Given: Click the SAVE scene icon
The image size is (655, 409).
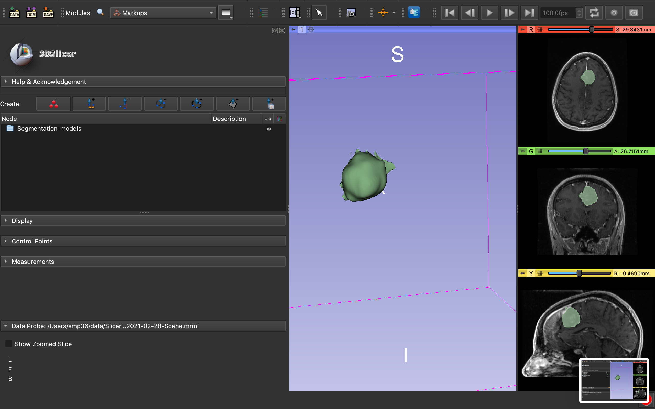Looking at the screenshot, I should pos(48,13).
